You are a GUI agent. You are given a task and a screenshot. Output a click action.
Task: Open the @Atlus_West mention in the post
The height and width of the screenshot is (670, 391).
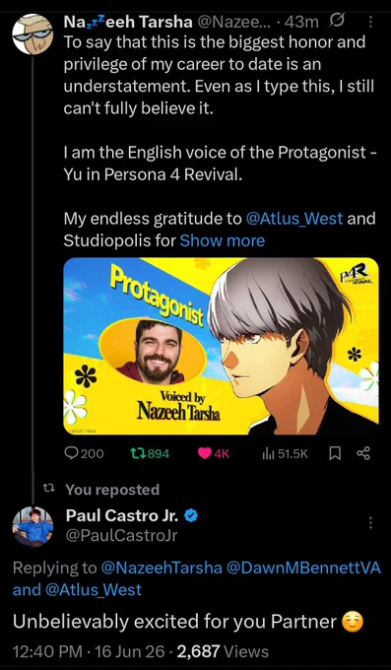294,219
